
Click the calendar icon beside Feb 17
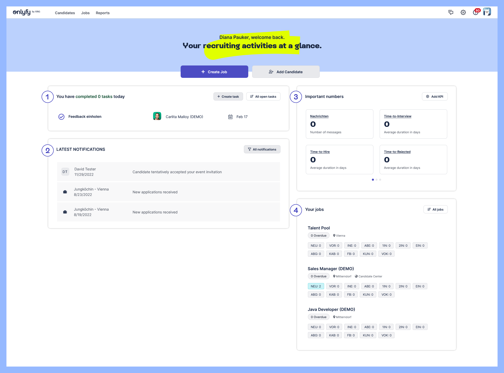230,117
